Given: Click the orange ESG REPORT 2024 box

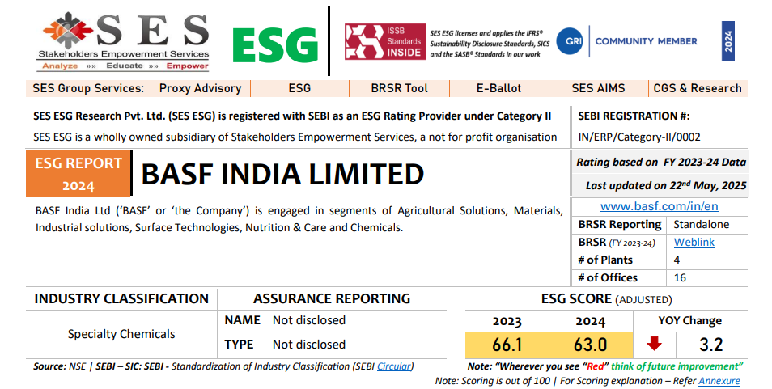Looking at the screenshot, I should 78,174.
